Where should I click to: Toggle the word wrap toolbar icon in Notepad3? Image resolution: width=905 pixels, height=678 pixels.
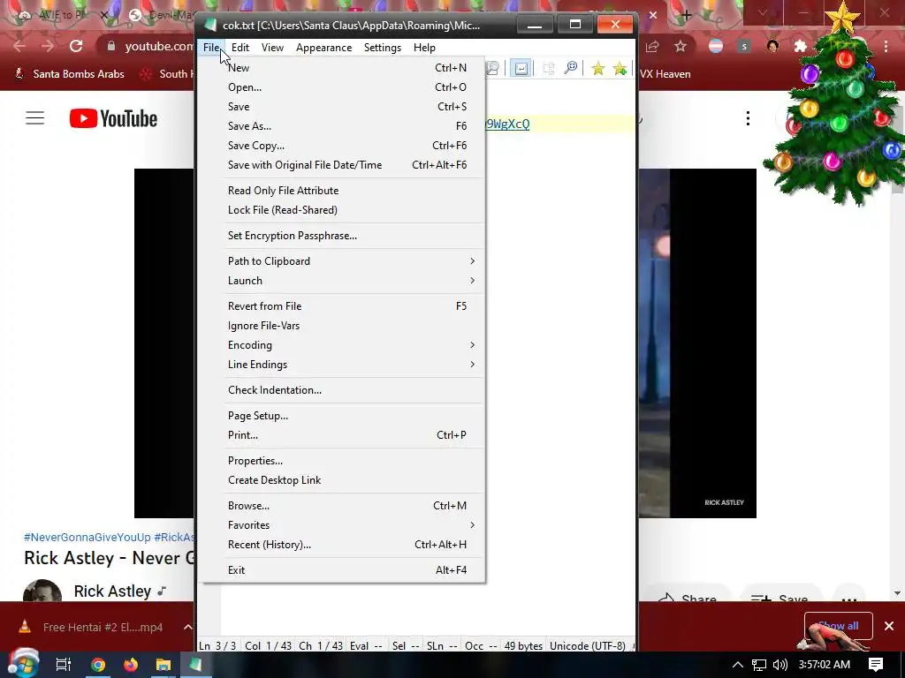tap(521, 69)
